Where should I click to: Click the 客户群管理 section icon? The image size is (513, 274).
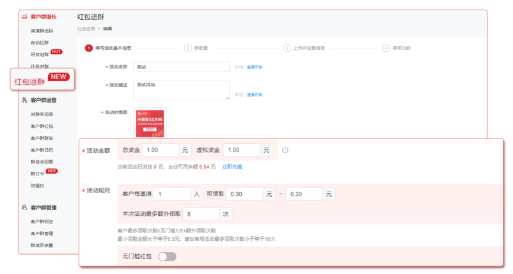(x=24, y=208)
